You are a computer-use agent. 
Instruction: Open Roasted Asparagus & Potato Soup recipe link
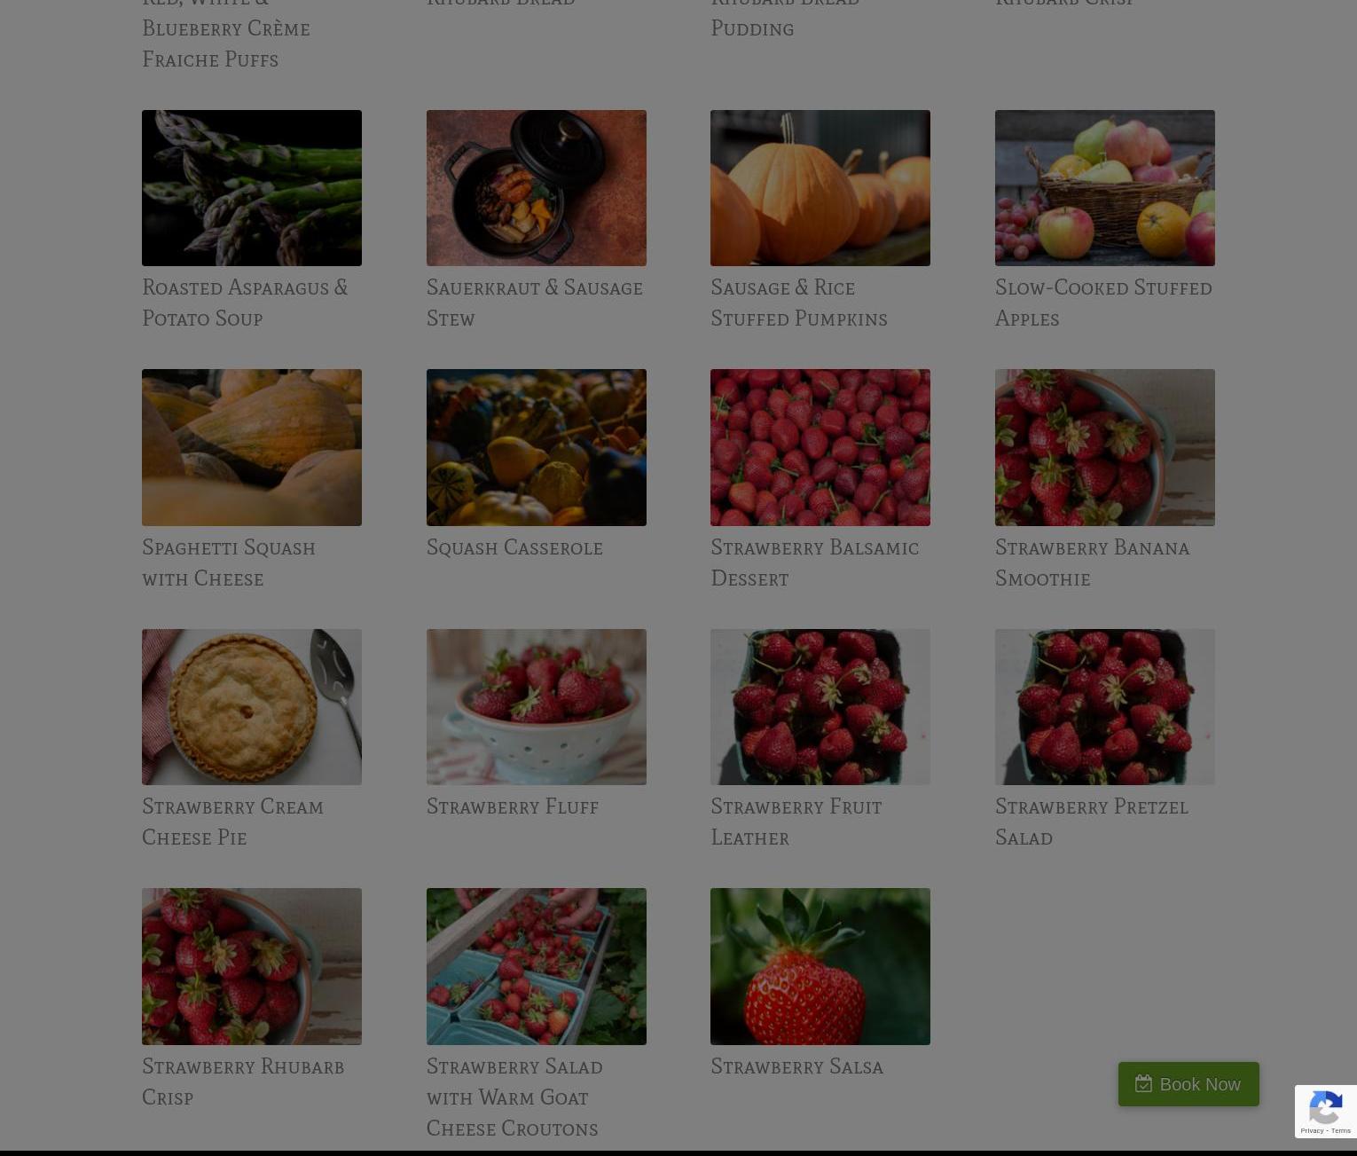pos(245,303)
